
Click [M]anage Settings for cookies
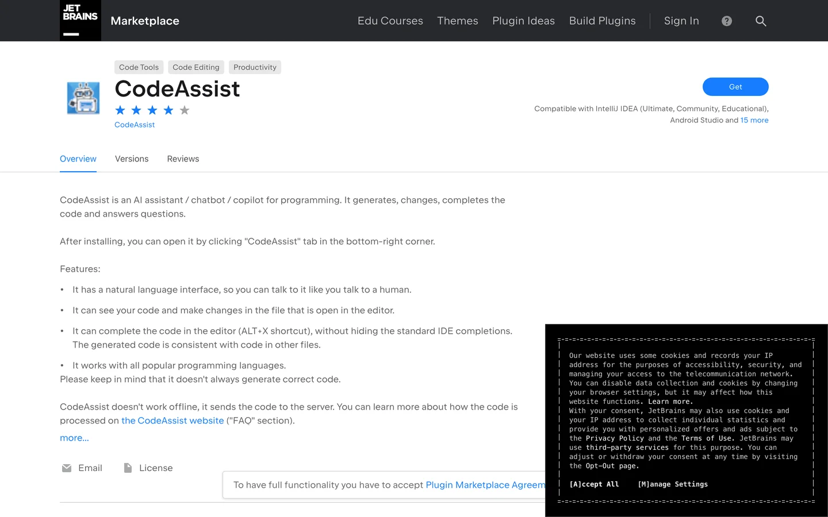click(x=673, y=484)
